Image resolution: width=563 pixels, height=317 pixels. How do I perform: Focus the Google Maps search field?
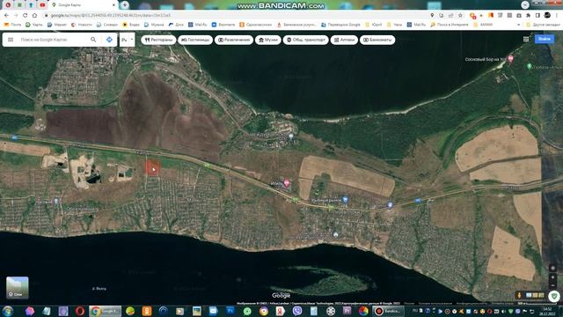[54, 40]
